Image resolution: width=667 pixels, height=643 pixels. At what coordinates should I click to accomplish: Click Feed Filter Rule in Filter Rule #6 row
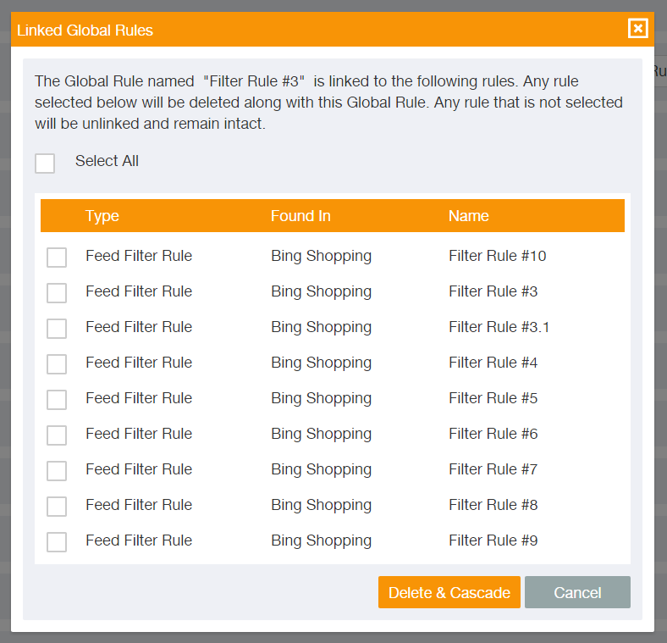click(139, 434)
